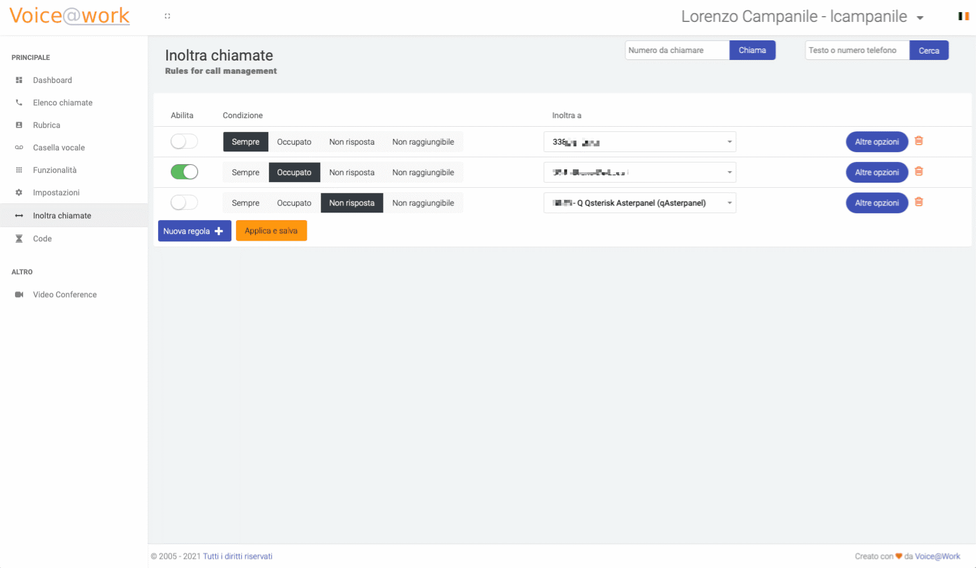
Task: Select Non risposta condition in the second rule
Action: [352, 172]
